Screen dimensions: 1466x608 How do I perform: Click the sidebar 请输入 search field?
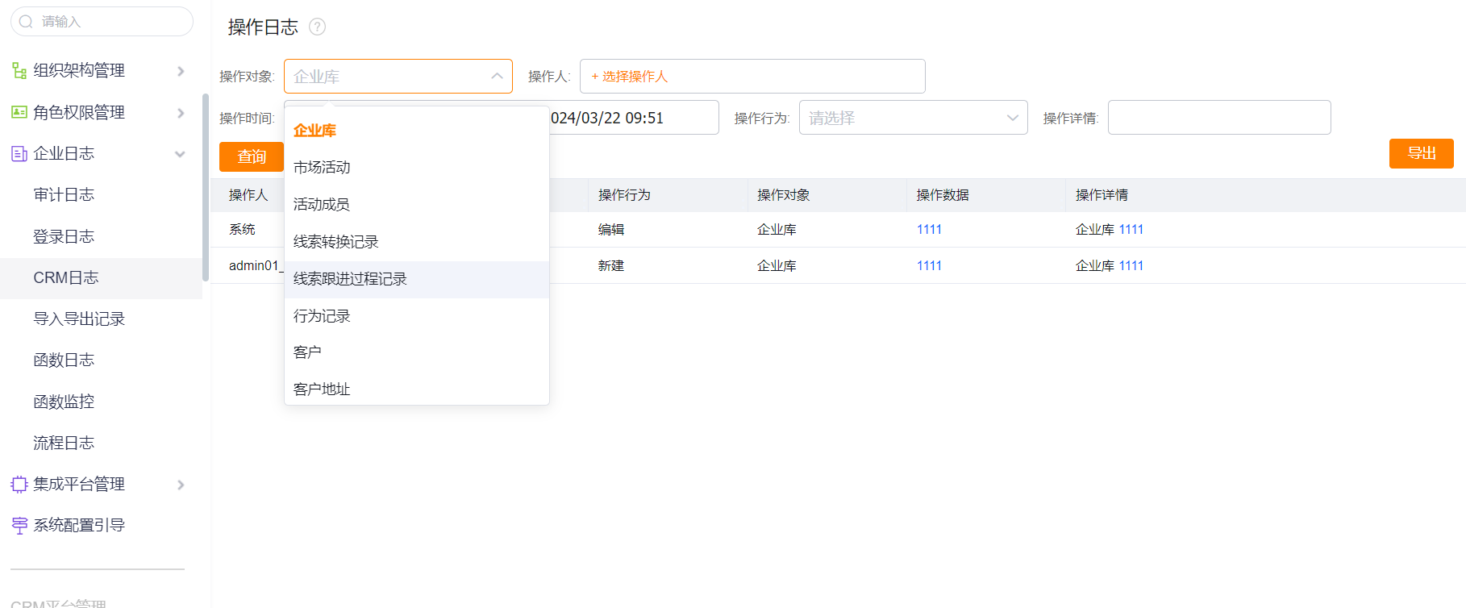point(102,22)
